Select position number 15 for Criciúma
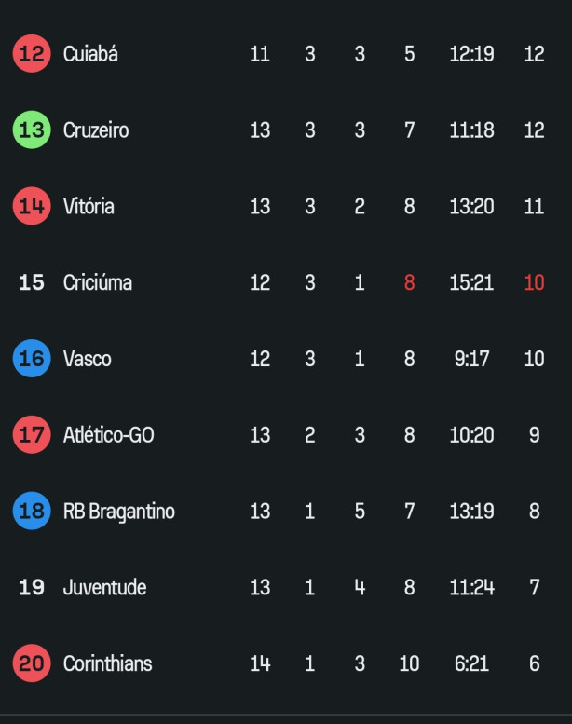 click(32, 282)
